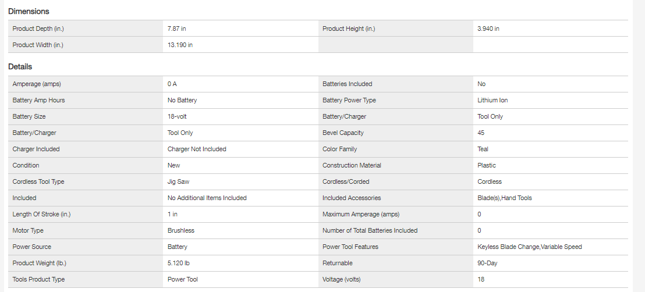The image size is (645, 292).
Task: Click the Battery Amp Hours label
Action: pyautogui.click(x=38, y=100)
